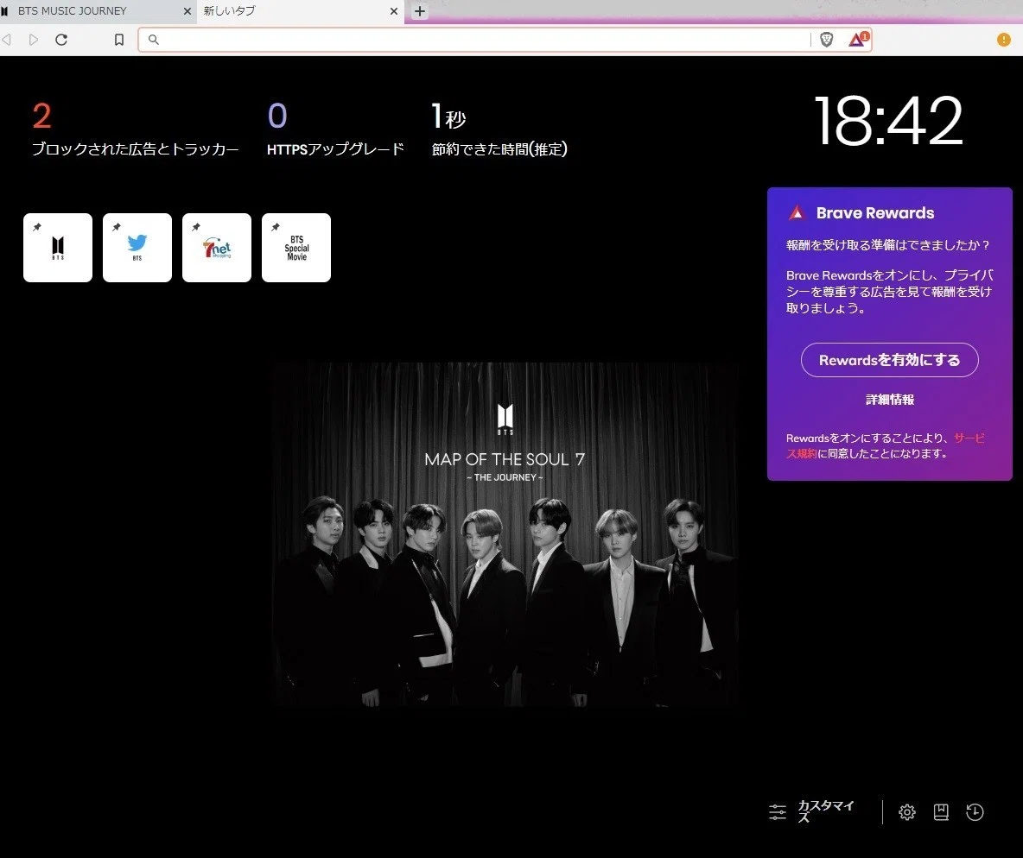
Task: Open bookmarks icon at bottom right
Action: 941,811
